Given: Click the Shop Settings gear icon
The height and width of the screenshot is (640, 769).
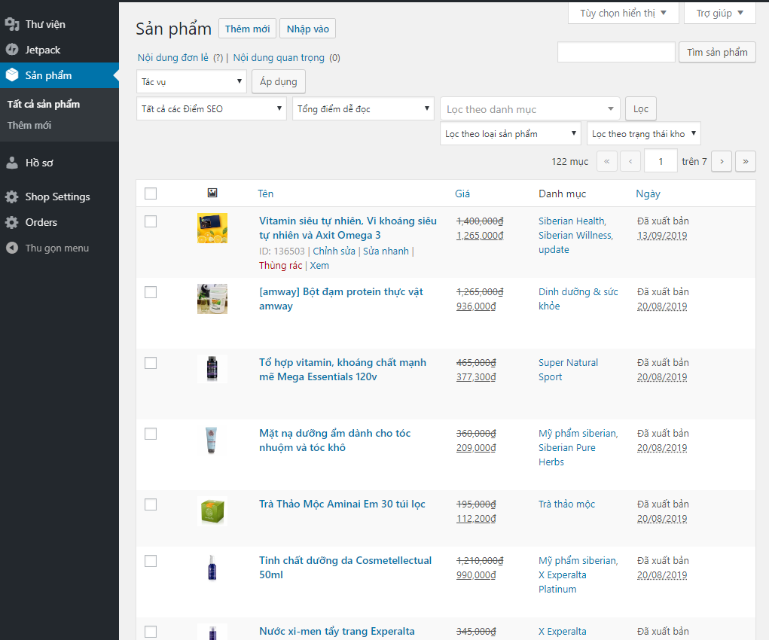Looking at the screenshot, I should 11,197.
